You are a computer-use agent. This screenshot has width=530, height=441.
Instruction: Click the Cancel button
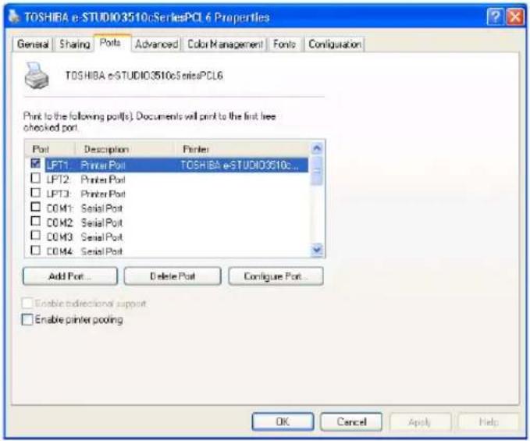click(x=351, y=421)
